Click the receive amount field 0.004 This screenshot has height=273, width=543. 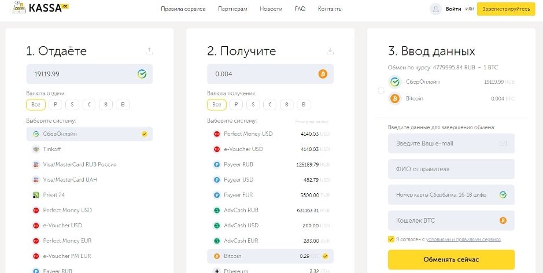[270, 74]
